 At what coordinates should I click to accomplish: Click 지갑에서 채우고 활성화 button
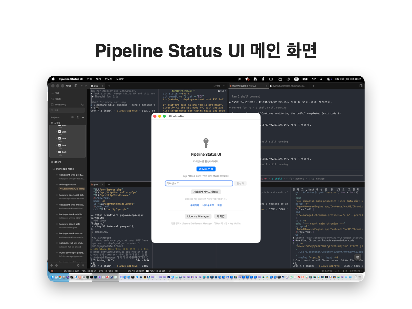tap(206, 192)
